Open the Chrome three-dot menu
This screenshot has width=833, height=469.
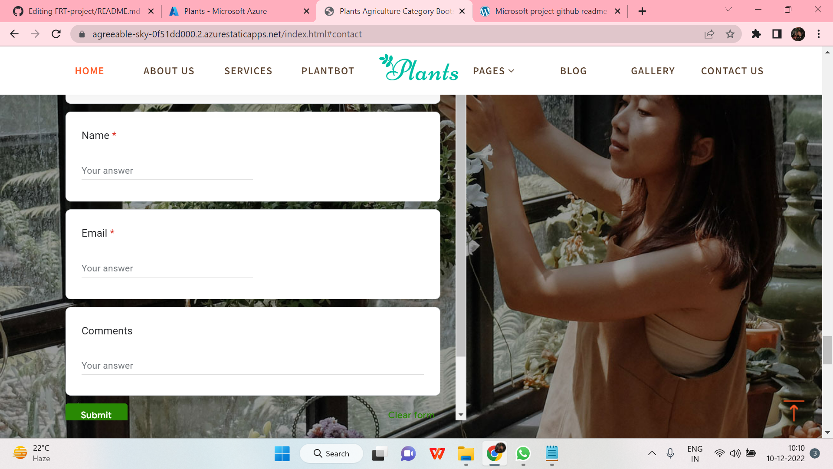point(819,34)
